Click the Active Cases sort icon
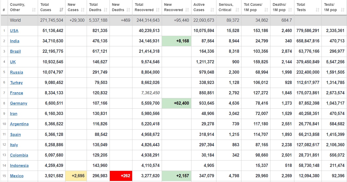 point(212,10)
